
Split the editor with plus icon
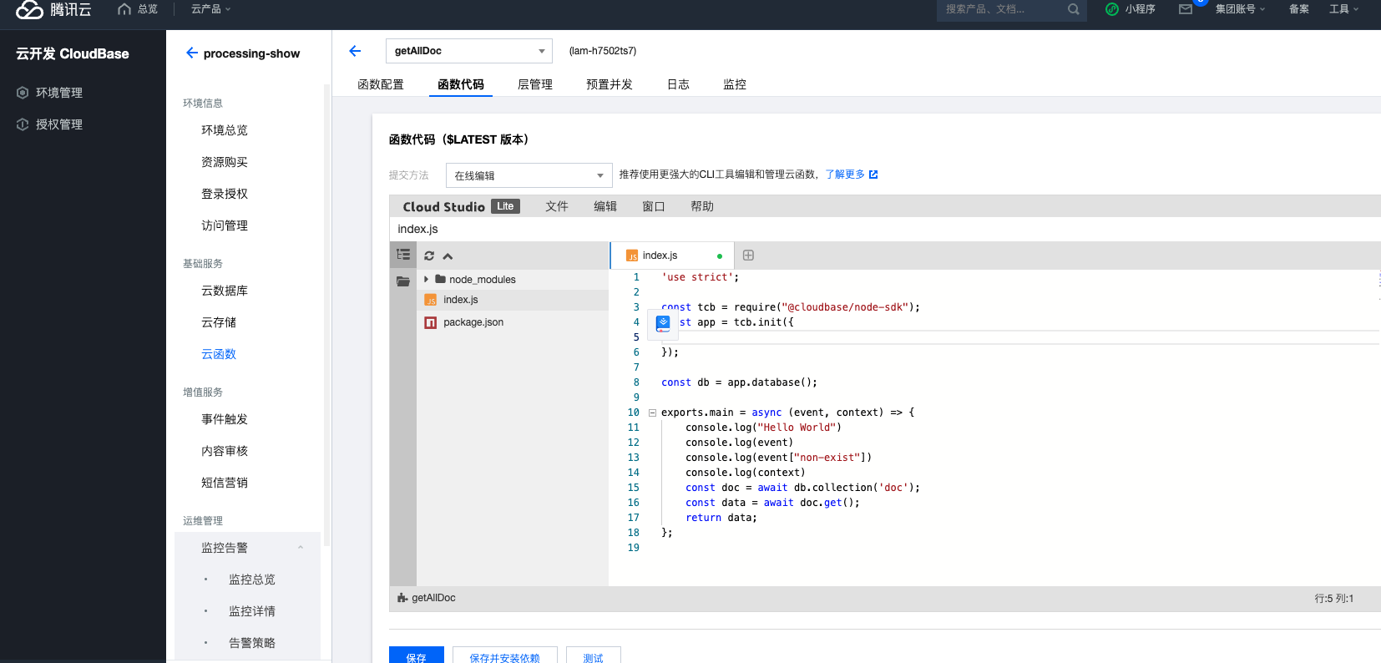coord(748,256)
